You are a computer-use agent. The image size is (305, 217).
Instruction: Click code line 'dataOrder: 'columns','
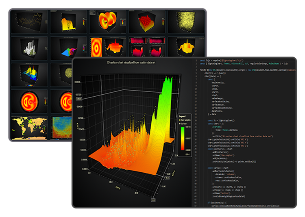[x=225, y=174]
